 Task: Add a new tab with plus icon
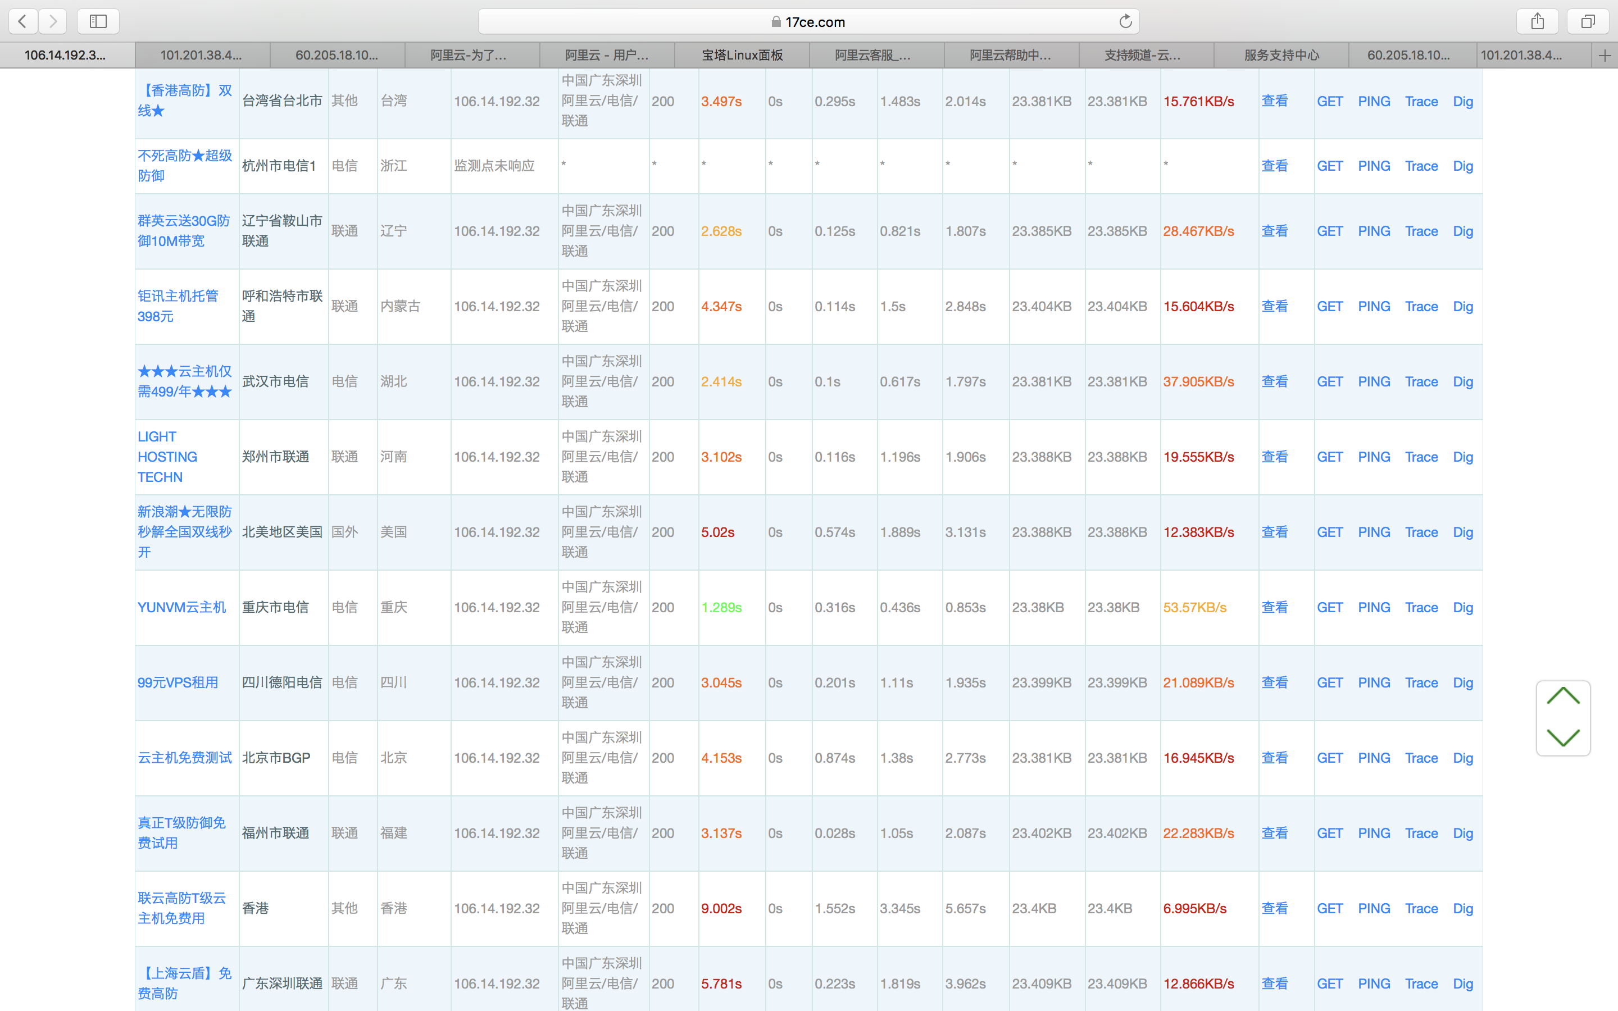pos(1605,56)
